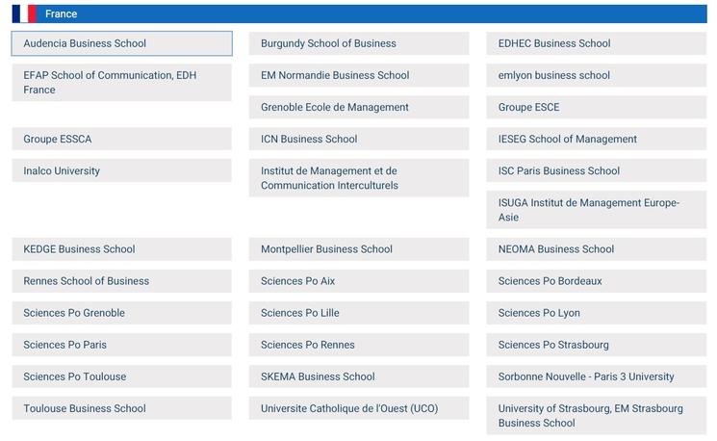
Task: Click Sciences Po Lyon
Action: (x=596, y=312)
